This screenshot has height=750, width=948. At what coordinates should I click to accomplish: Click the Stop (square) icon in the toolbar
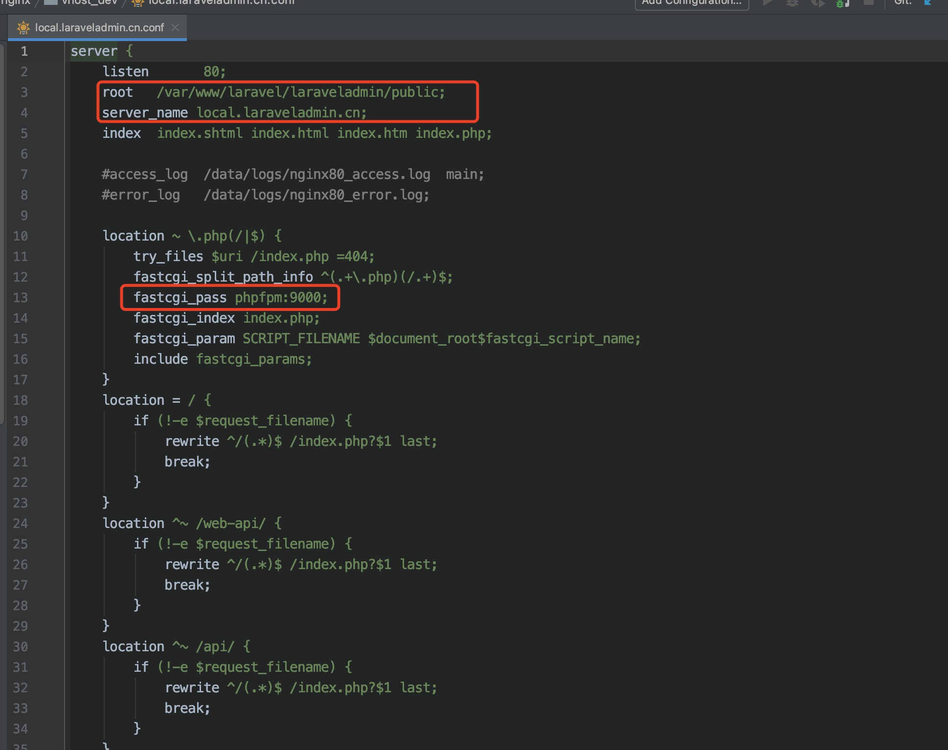click(x=869, y=3)
